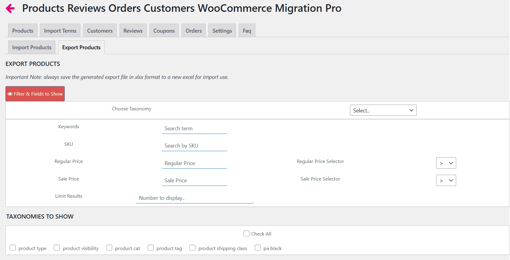
Task: Open the Products tab
Action: click(x=23, y=31)
